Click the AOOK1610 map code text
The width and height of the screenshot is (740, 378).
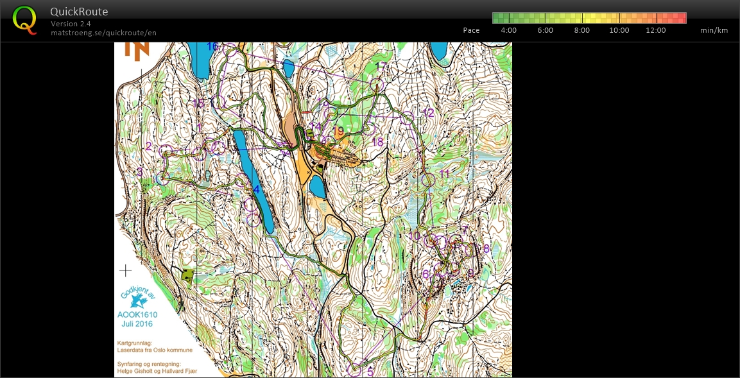pyautogui.click(x=137, y=314)
